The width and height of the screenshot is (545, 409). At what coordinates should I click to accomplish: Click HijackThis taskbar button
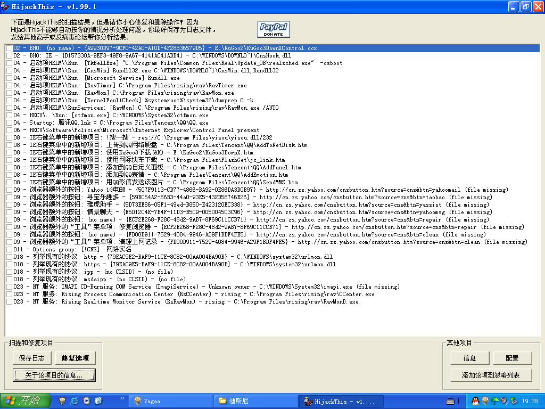click(341, 402)
